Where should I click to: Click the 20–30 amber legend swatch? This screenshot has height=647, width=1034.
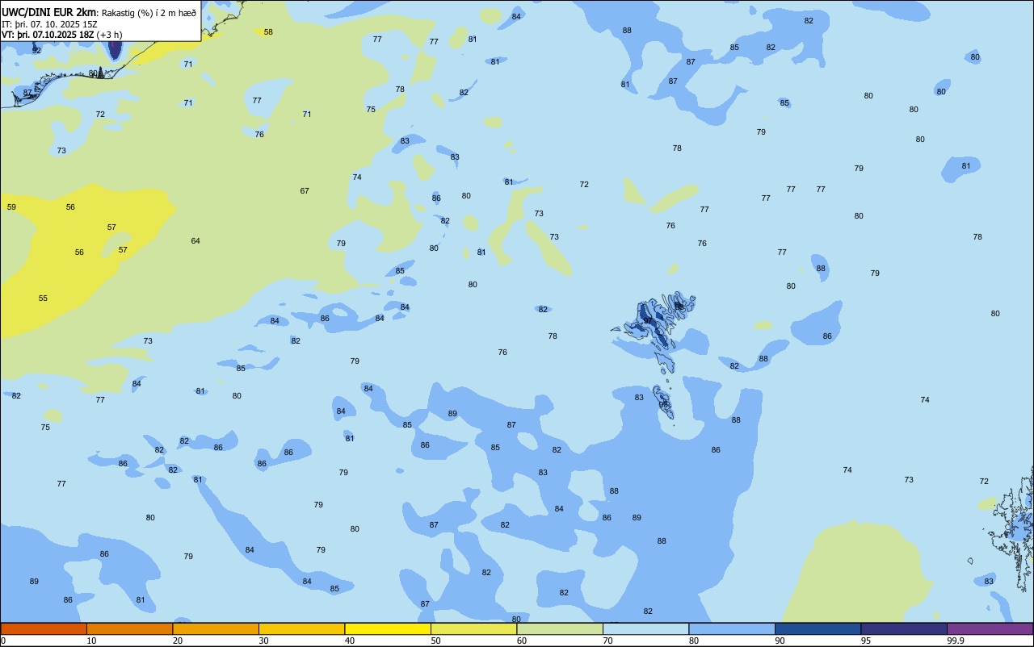(x=216, y=628)
